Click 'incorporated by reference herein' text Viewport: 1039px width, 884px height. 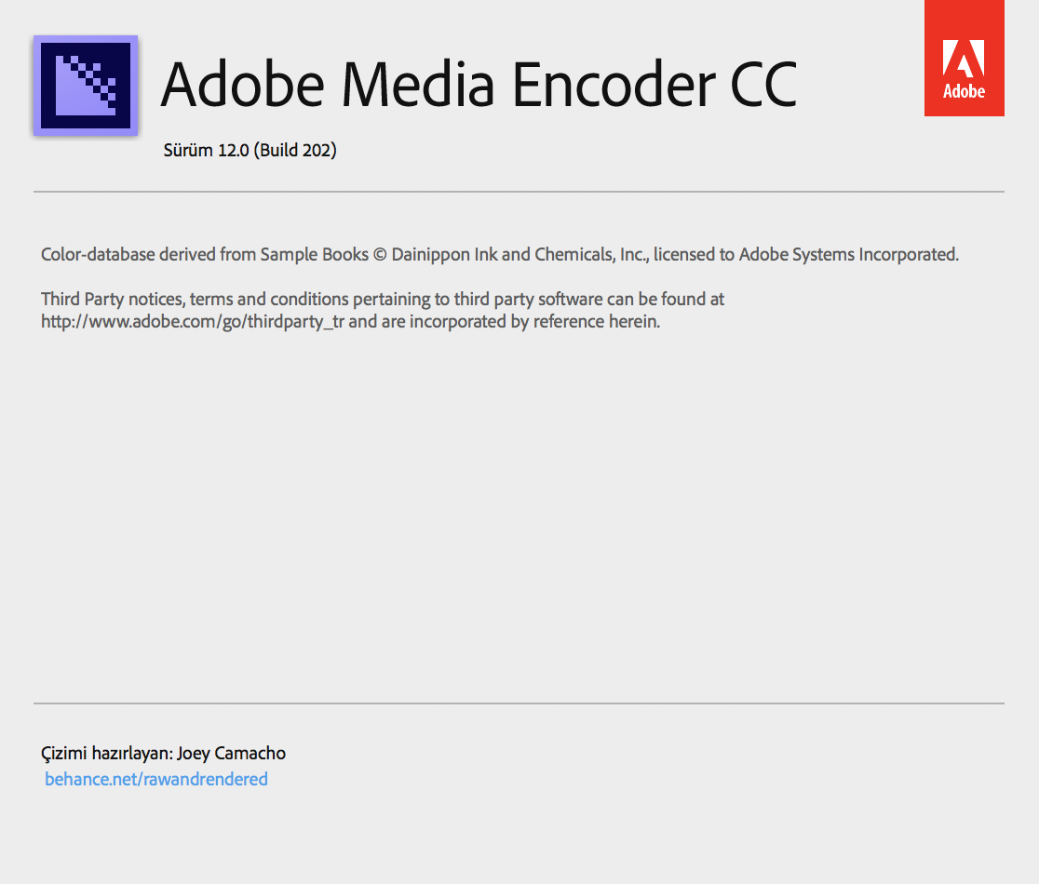(534, 322)
